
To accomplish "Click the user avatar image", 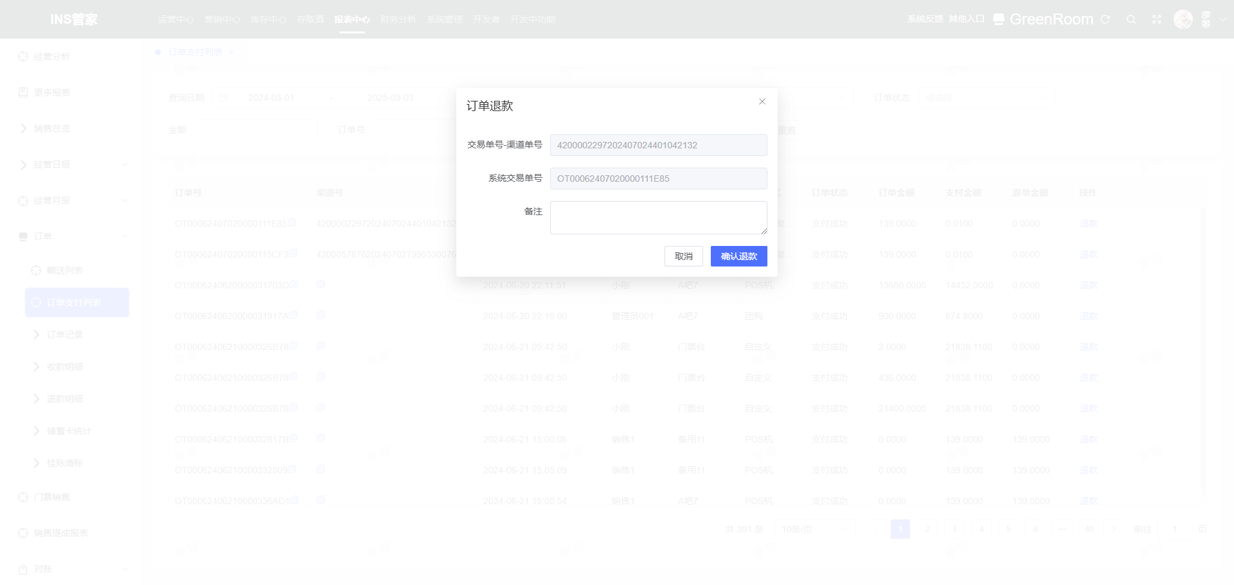I will 1183,19.
